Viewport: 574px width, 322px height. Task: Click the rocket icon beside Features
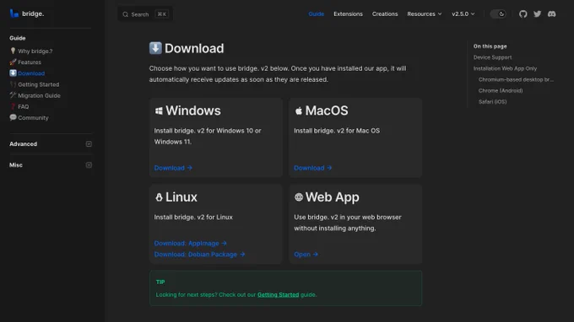pyautogui.click(x=13, y=62)
